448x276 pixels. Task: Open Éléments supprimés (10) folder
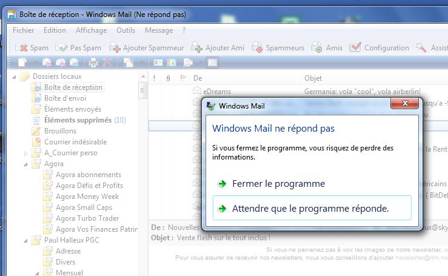tap(79, 120)
